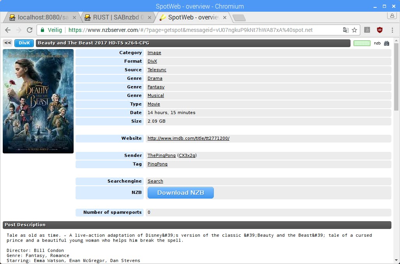Viewport: 400px width, 264px height.
Task: Open the uBlock Origin extension icon
Action: [x=380, y=30]
